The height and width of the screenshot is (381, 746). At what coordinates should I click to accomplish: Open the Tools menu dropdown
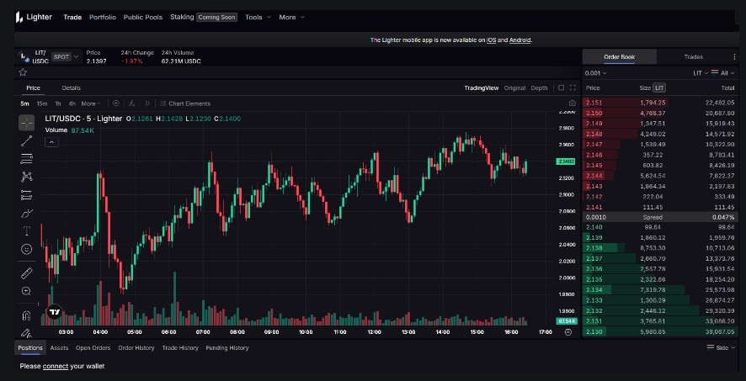(257, 17)
